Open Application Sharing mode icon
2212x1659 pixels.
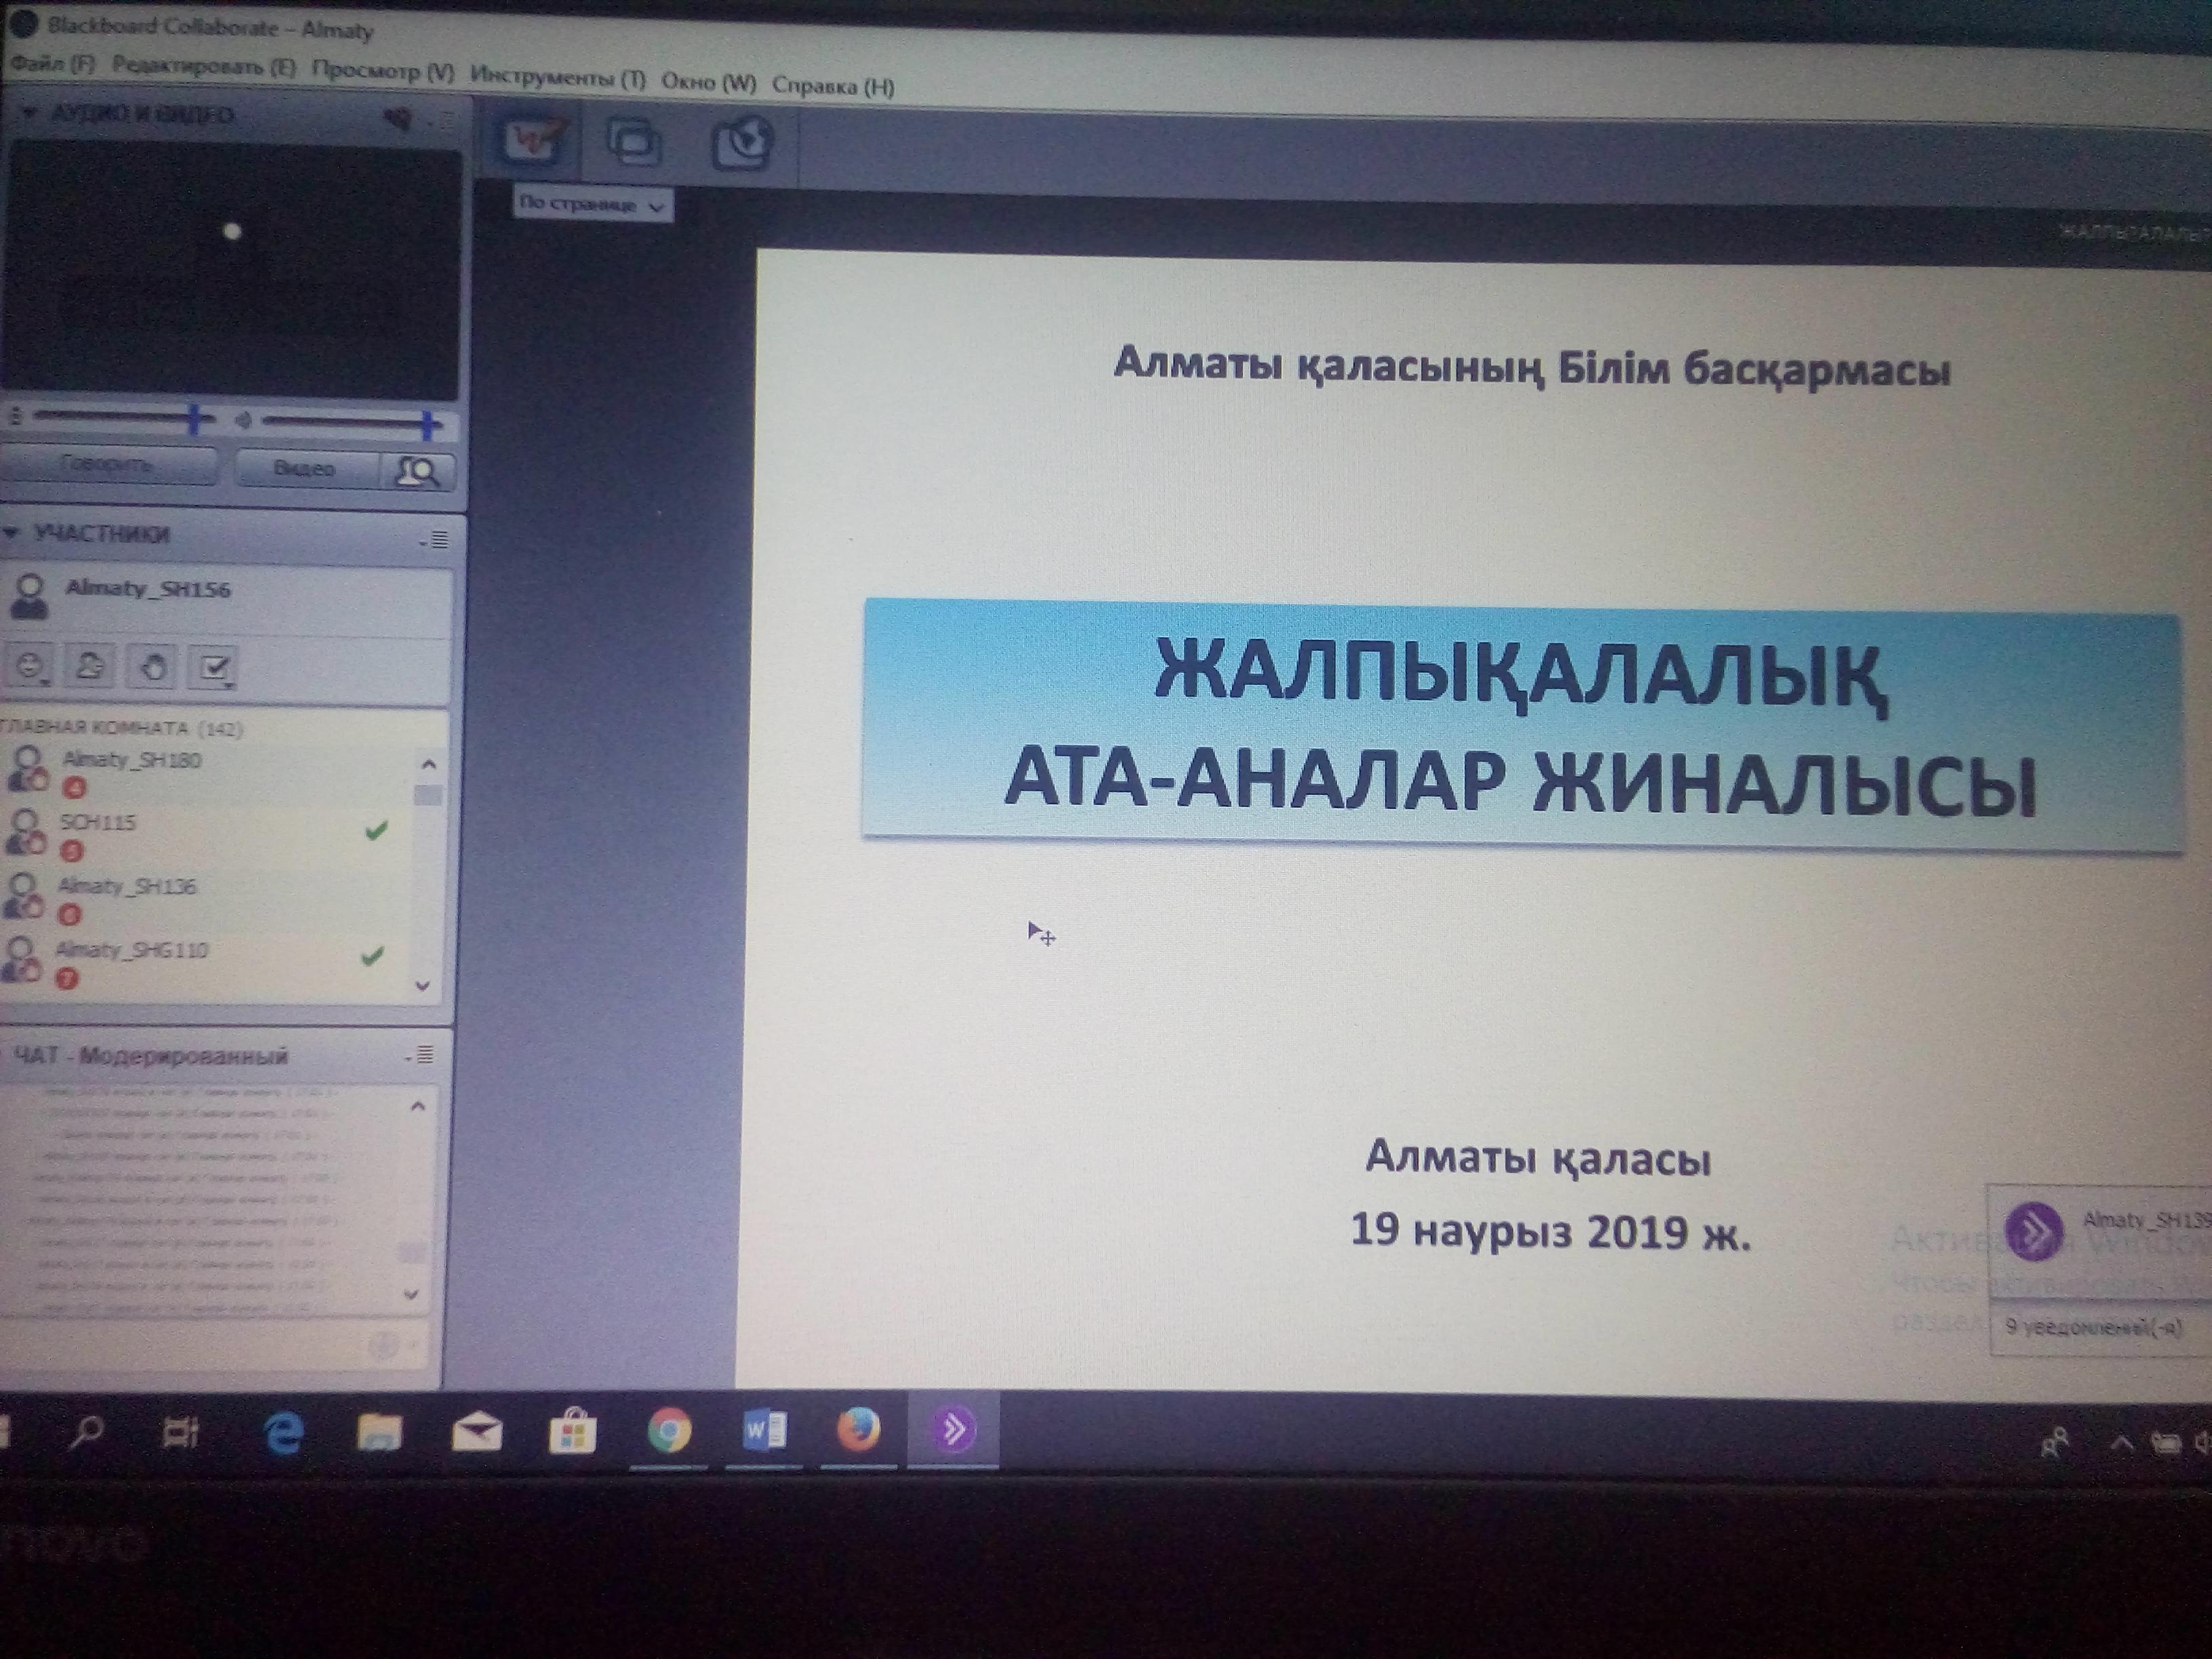634,142
